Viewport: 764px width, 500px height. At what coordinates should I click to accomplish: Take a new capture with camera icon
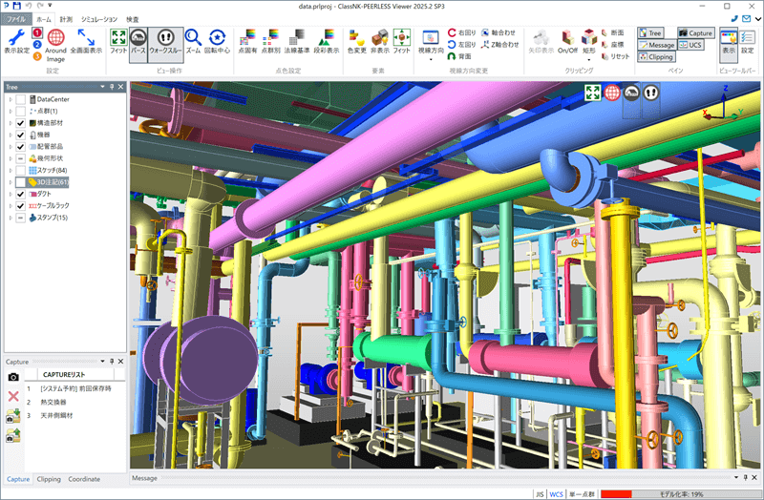(13, 377)
